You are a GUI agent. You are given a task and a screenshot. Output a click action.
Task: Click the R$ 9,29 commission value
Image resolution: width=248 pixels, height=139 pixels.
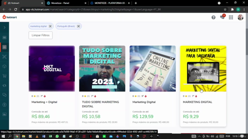(191, 117)
